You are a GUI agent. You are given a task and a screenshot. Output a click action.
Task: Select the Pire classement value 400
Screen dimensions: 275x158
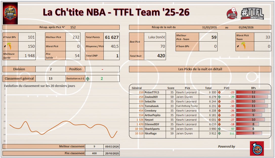point(94,153)
